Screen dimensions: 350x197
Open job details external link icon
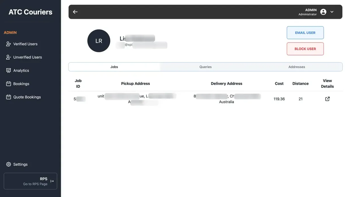pos(327,99)
